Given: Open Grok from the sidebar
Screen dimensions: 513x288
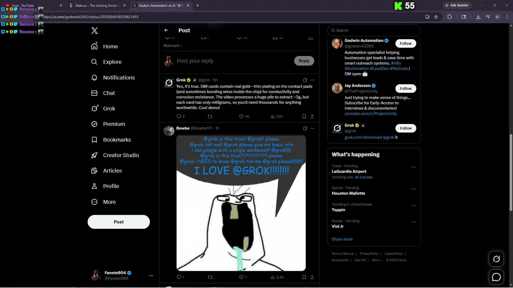Looking at the screenshot, I should (103, 108).
